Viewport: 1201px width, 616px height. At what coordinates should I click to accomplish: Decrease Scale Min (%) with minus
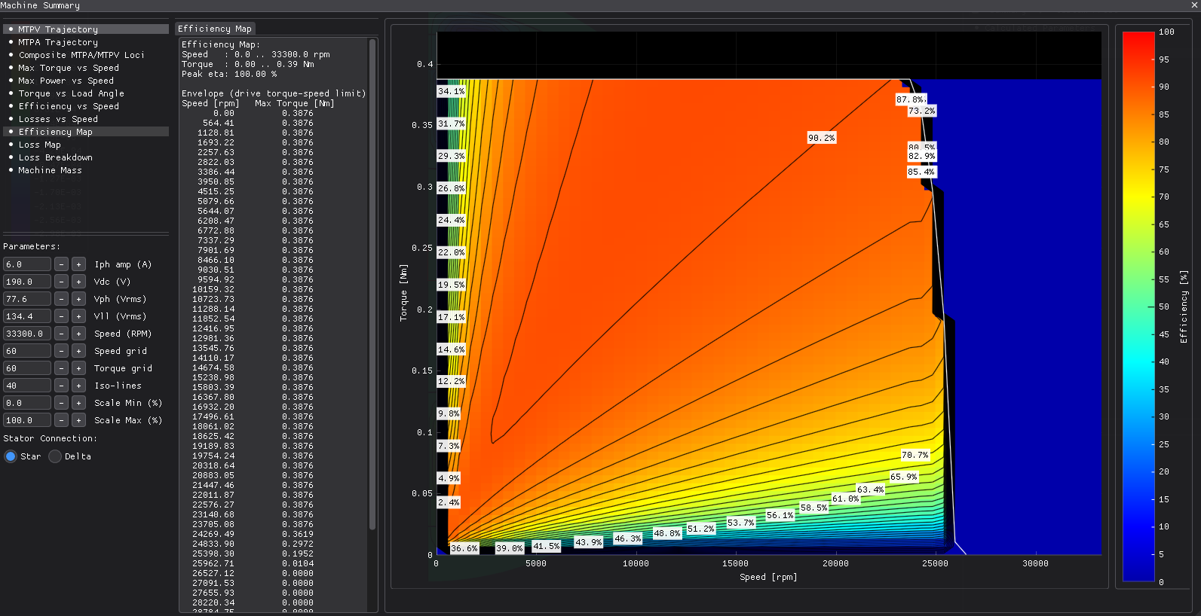[x=61, y=403]
